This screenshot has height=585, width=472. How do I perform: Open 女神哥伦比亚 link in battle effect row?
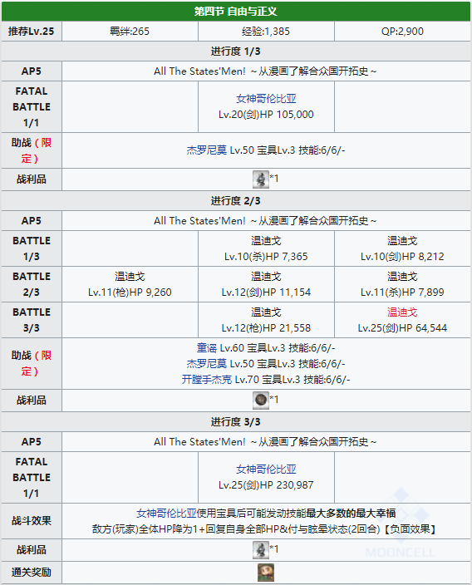166,514
